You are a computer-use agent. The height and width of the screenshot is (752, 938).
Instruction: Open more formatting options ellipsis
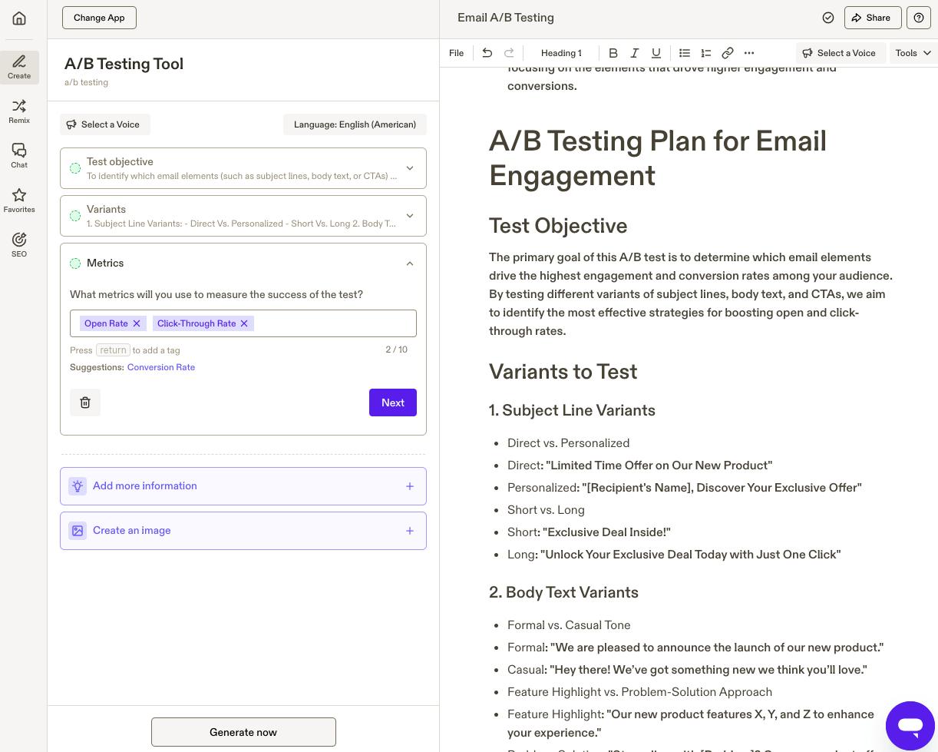click(749, 53)
